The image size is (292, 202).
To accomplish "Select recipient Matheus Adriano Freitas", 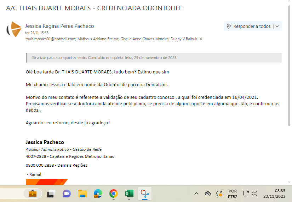I will 98,39.
